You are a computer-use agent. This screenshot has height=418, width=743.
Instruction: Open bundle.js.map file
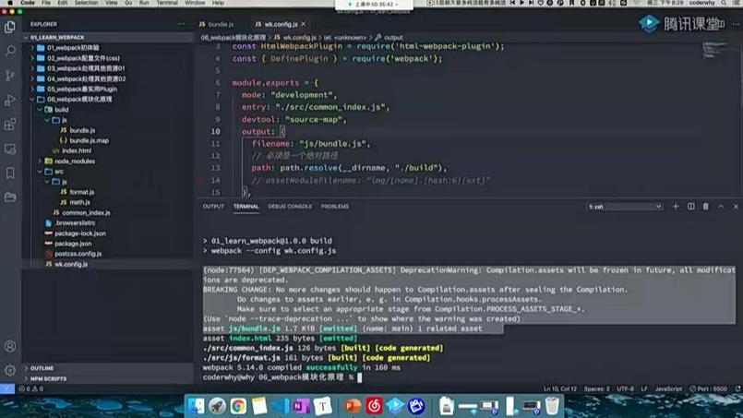pyautogui.click(x=89, y=141)
